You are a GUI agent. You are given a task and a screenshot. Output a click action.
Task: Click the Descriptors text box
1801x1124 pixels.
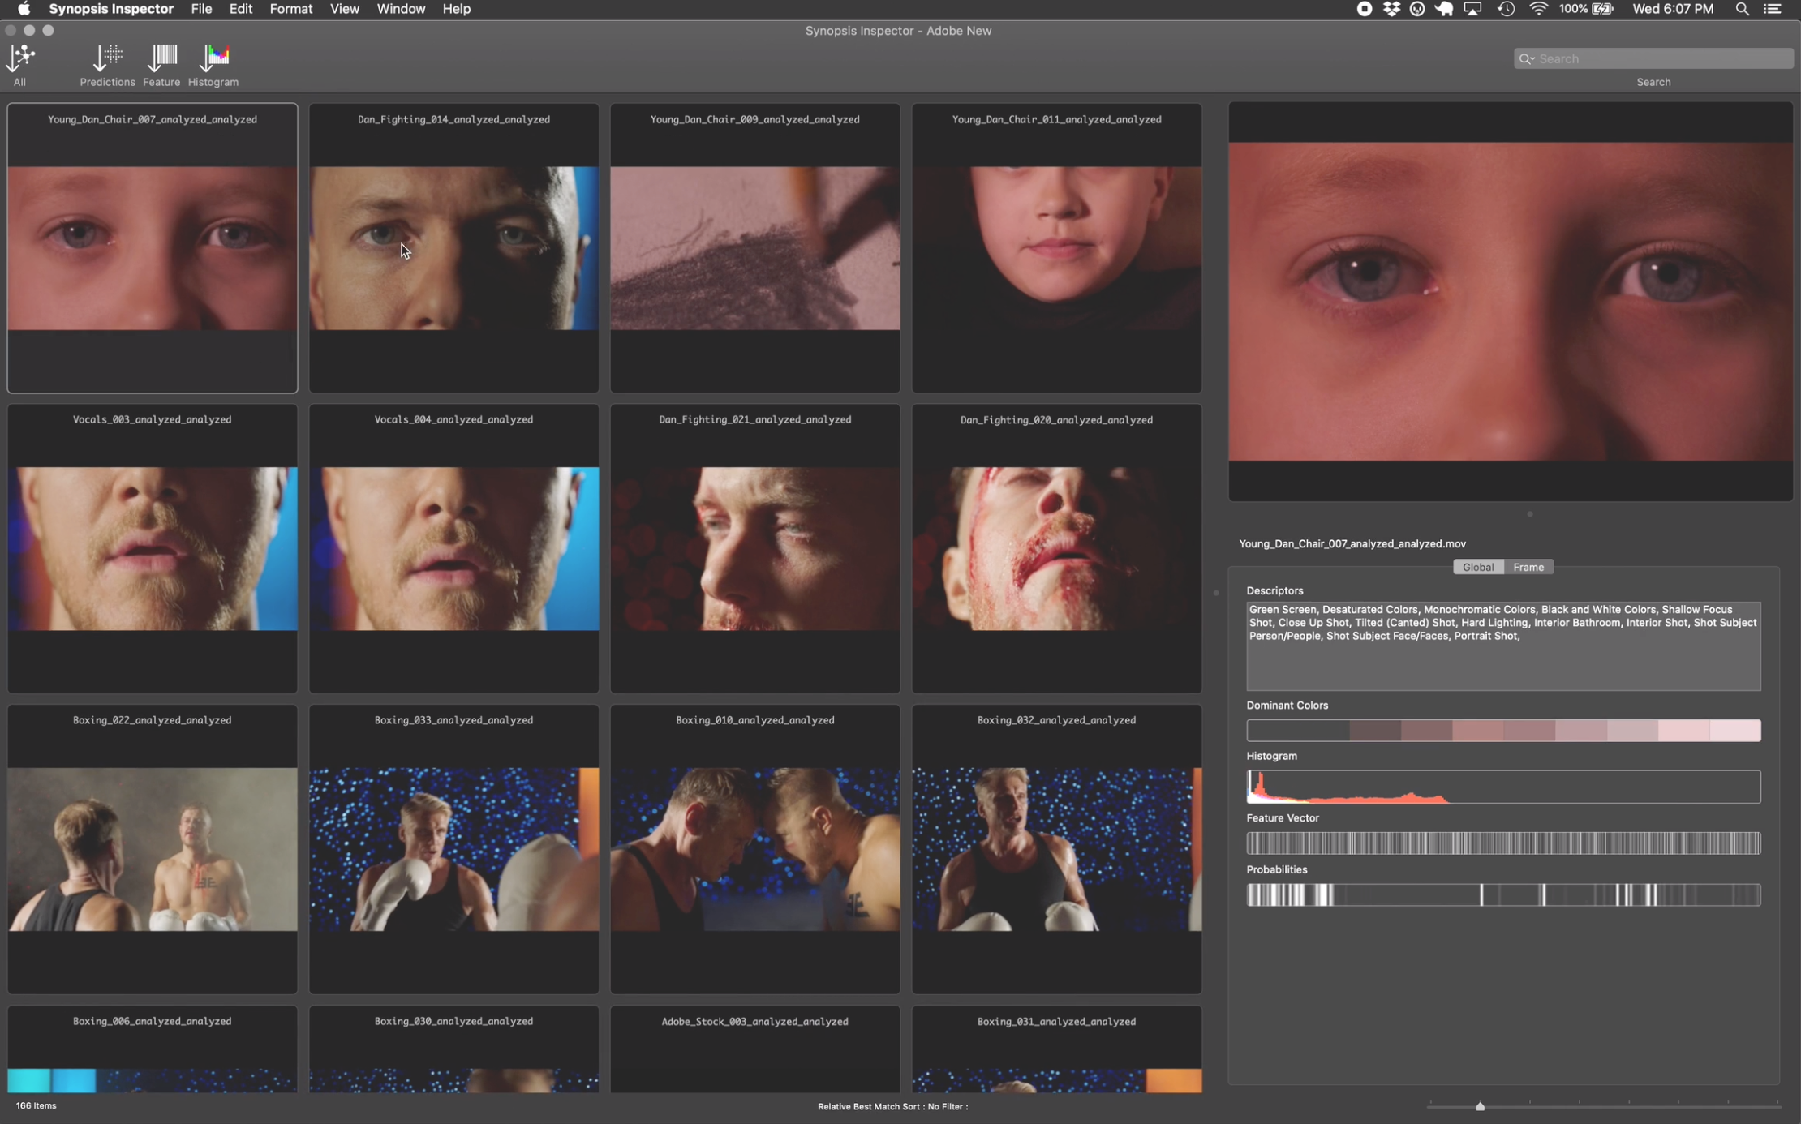pyautogui.click(x=1503, y=646)
